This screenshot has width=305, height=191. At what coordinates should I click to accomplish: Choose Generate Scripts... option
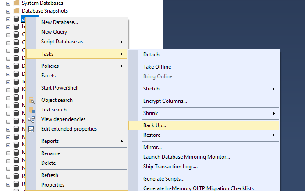tap(164, 179)
